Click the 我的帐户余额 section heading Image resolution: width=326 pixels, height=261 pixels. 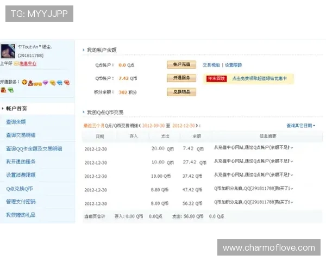(102, 50)
